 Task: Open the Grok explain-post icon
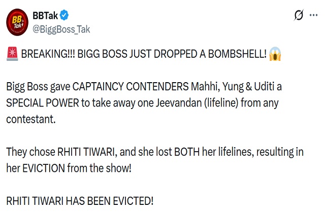click(299, 15)
